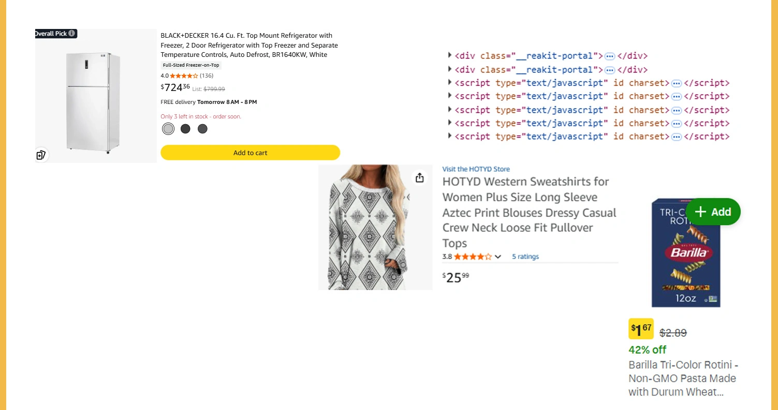Open the sweatshirt rating breakdown chevron
This screenshot has height=410, width=778.
[x=498, y=256]
